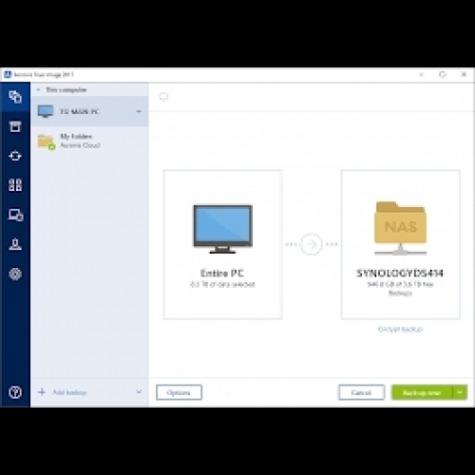Open the Add backup dropdown arrow
Viewport: 475px width, 475px height.
coord(139,392)
